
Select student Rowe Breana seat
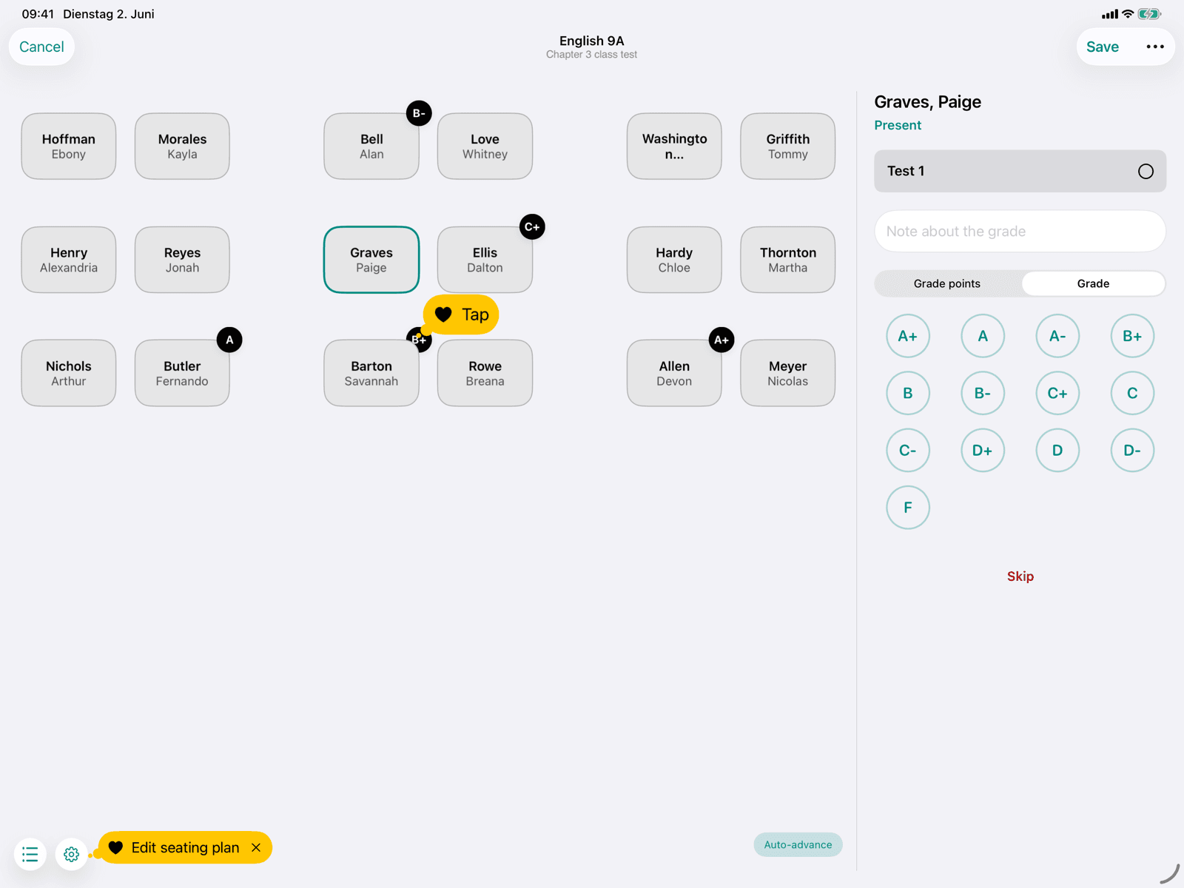coord(485,373)
